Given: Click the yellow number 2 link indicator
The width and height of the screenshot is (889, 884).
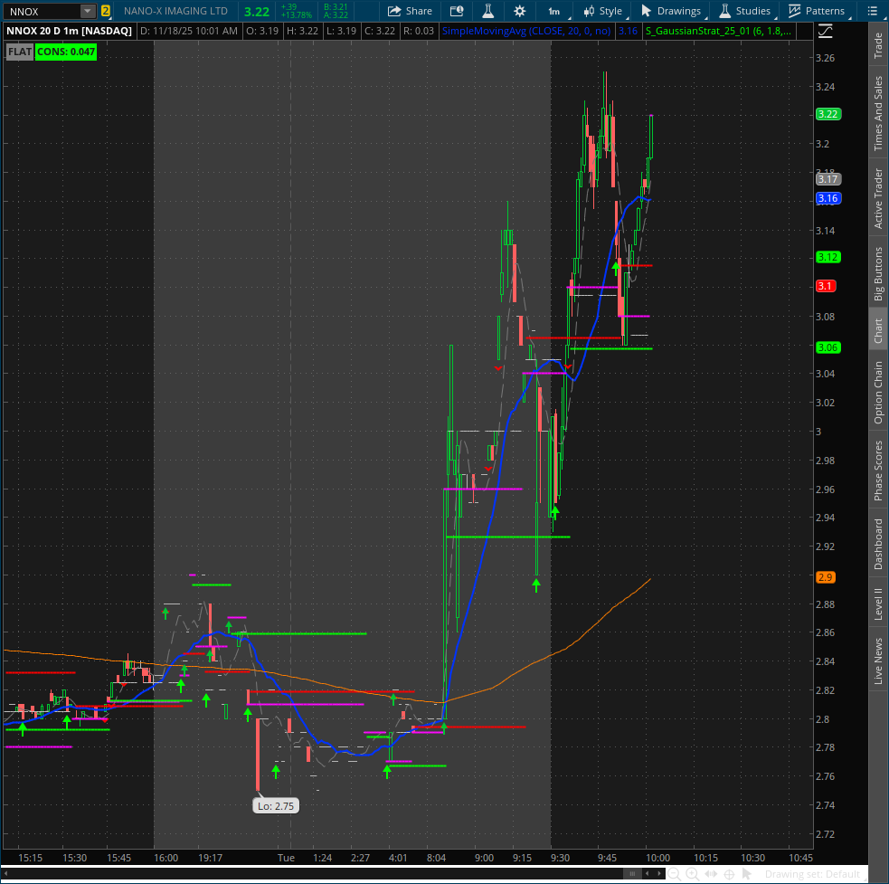Looking at the screenshot, I should coord(106,11).
